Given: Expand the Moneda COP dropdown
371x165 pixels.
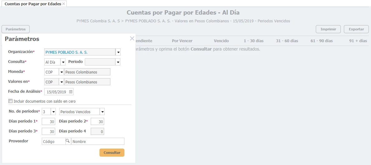Looking at the screenshot, I should click(61, 72).
